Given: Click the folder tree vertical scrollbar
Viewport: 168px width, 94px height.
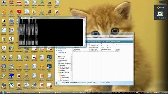Looking at the screenshot, I should [x=71, y=64].
